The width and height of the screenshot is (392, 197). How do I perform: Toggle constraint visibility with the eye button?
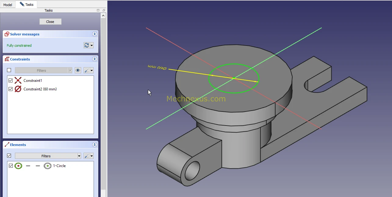(x=78, y=70)
